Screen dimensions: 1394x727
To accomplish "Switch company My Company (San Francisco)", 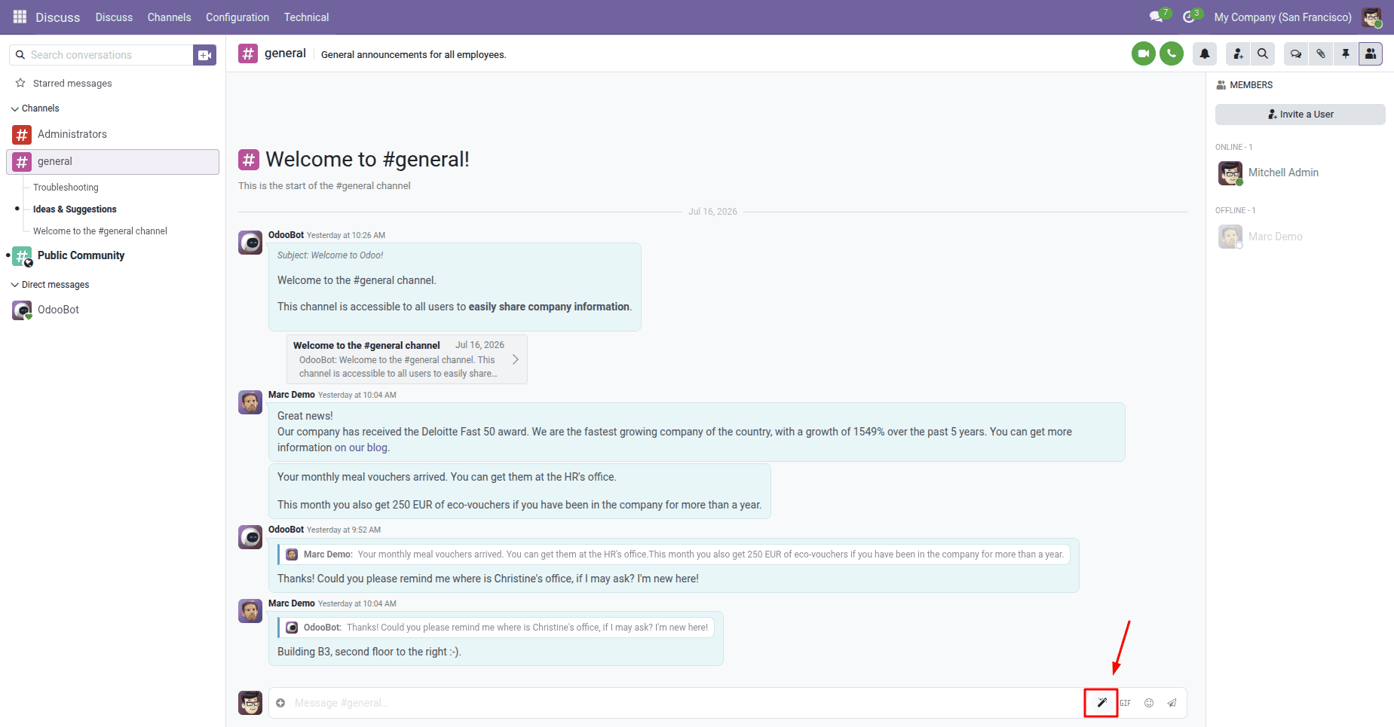I will tap(1282, 17).
